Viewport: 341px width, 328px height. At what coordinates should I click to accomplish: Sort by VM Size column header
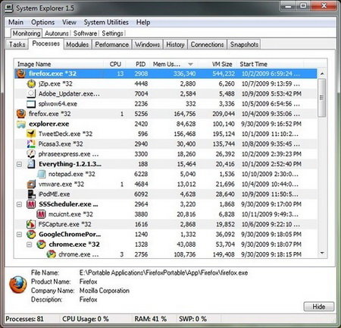click(217, 64)
